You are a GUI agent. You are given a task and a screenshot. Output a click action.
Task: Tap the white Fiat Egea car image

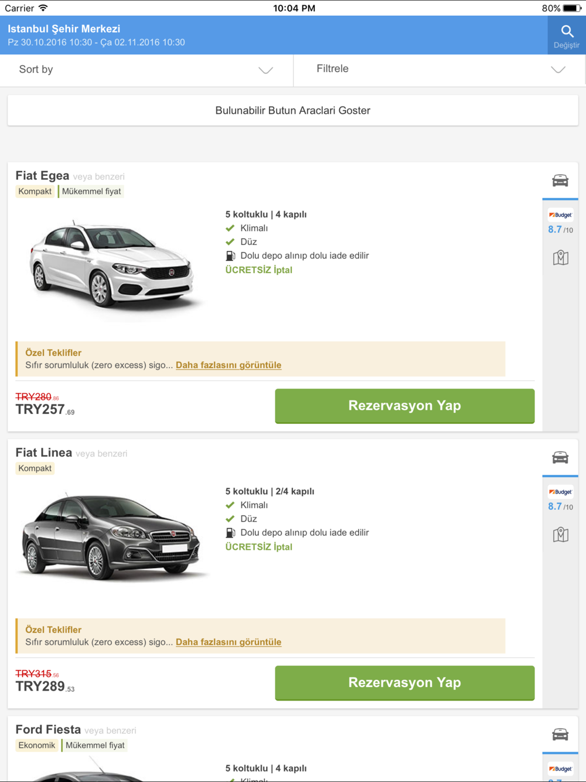tap(111, 267)
